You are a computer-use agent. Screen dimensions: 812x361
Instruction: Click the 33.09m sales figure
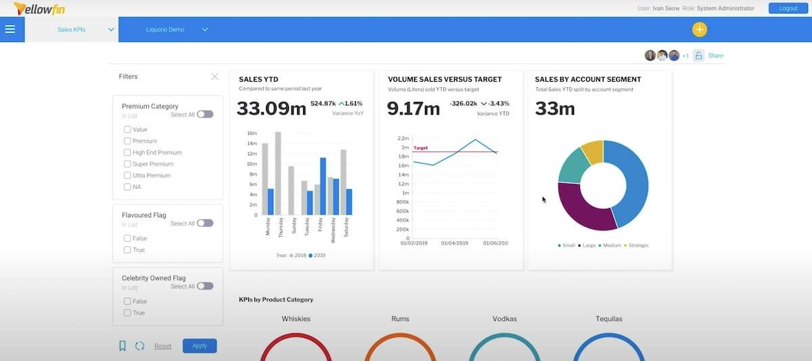(x=271, y=107)
